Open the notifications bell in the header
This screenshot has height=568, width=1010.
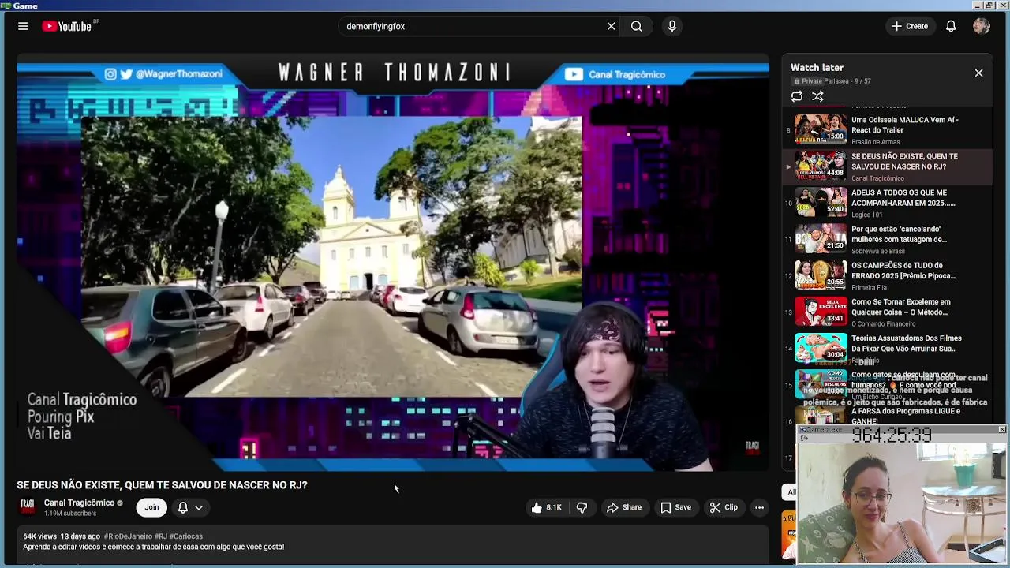pyautogui.click(x=951, y=26)
